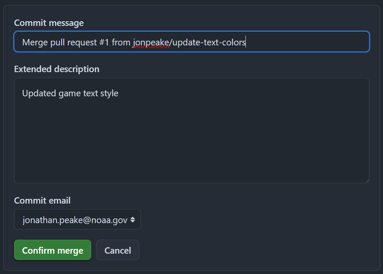Viewport: 383px width, 274px height.
Task: Click the "Commit message" label
Action: (x=49, y=23)
